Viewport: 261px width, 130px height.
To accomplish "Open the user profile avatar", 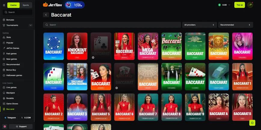I will point(250,5).
